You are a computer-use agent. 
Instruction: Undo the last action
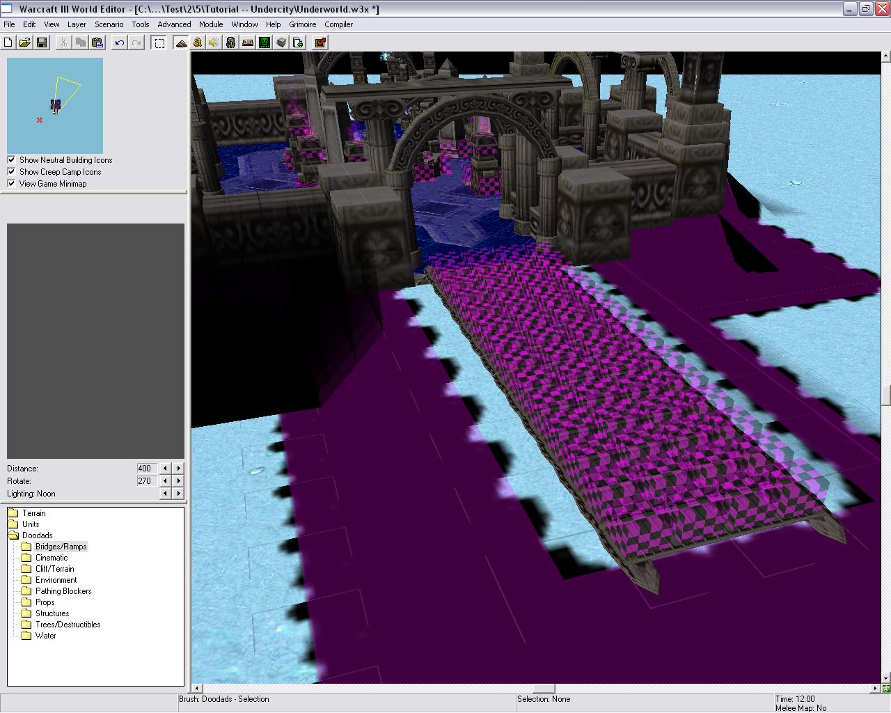[x=120, y=42]
